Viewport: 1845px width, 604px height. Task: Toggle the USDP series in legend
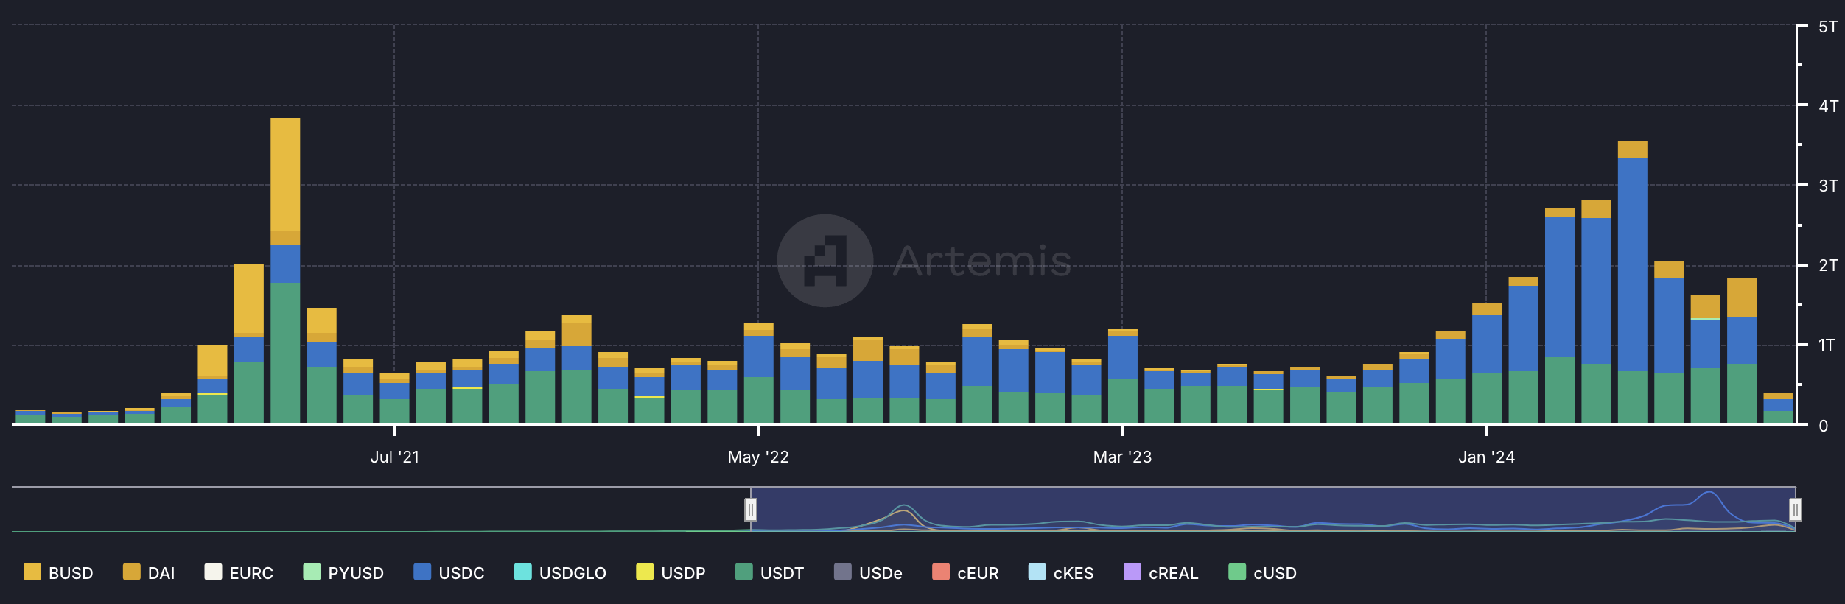(x=671, y=572)
